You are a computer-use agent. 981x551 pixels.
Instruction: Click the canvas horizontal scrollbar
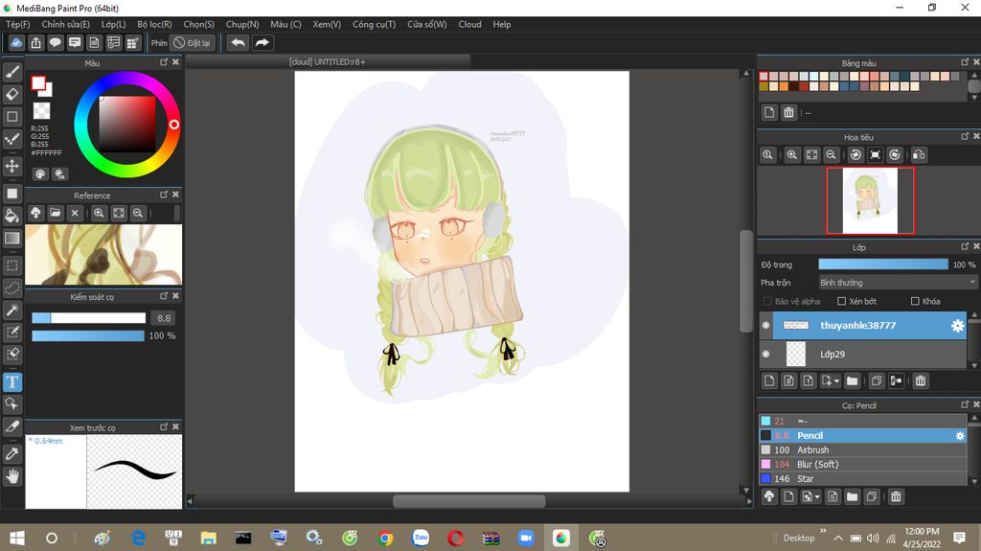[469, 501]
